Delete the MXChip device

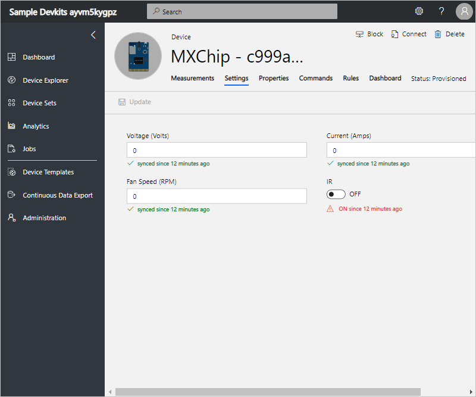(x=449, y=34)
